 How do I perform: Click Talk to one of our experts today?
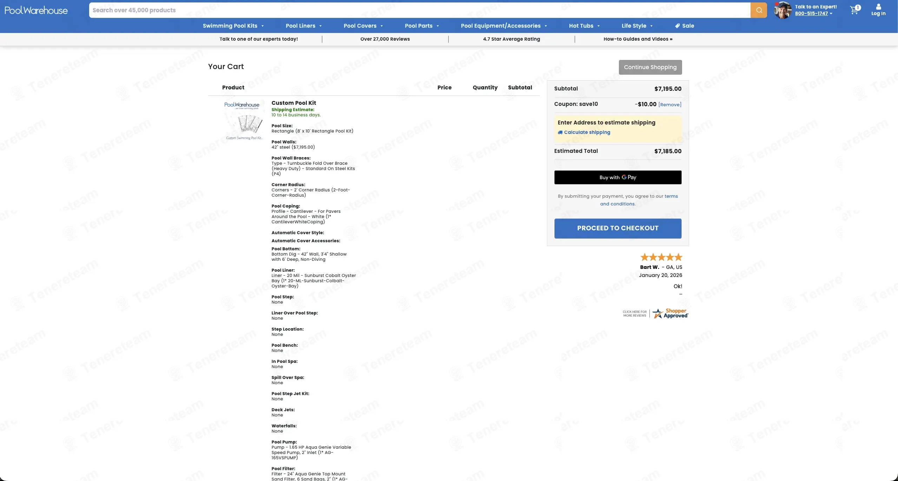click(259, 39)
